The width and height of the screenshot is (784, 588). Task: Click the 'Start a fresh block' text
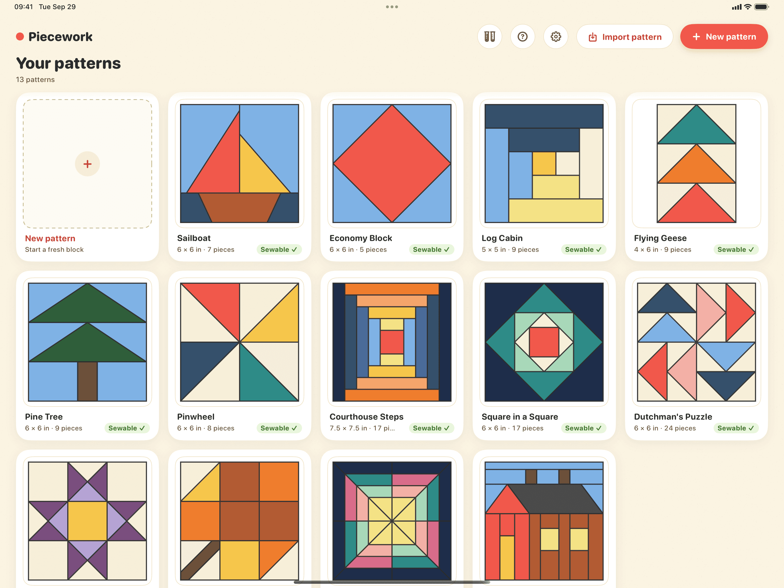[x=54, y=250]
